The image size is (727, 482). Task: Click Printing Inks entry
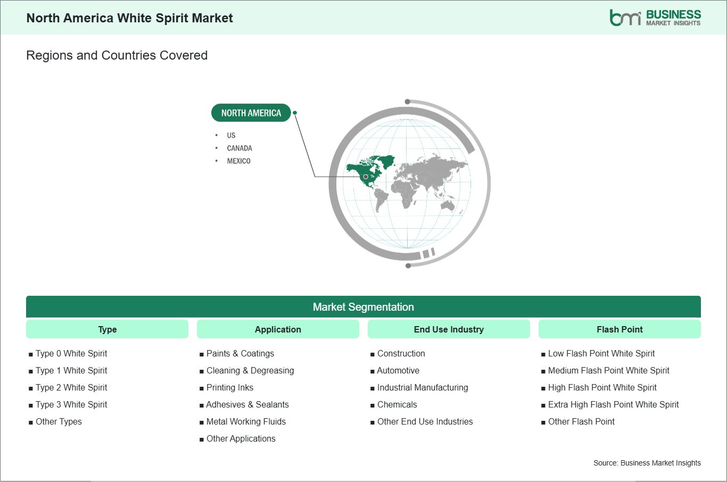[230, 387]
